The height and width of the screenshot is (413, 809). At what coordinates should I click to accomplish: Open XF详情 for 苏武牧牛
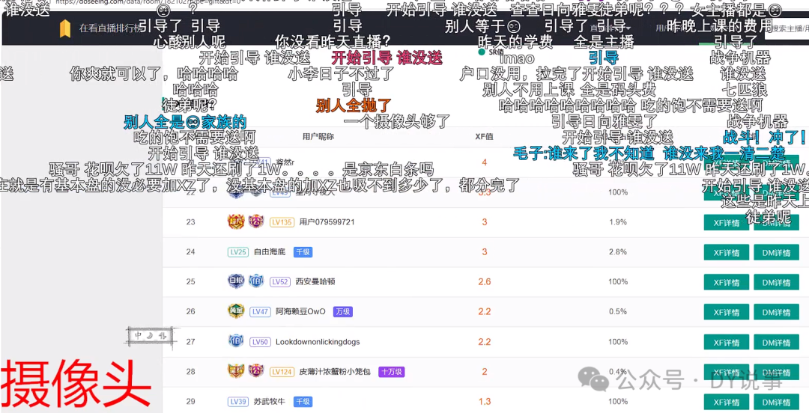(x=727, y=403)
